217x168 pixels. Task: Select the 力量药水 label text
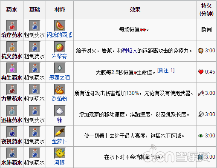click(12, 99)
